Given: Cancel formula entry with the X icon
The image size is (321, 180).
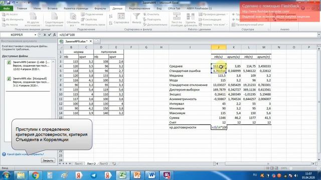Looking at the screenshot, I should click(45, 35).
